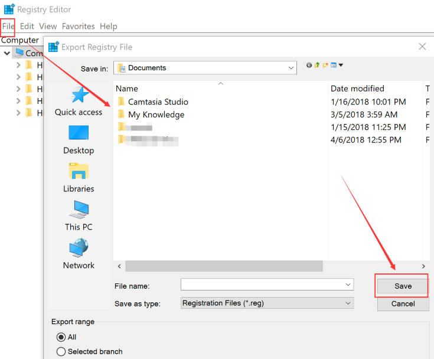Image resolution: width=434 pixels, height=359 pixels.
Task: Expand the Save as type dropdown
Action: pyautogui.click(x=348, y=303)
